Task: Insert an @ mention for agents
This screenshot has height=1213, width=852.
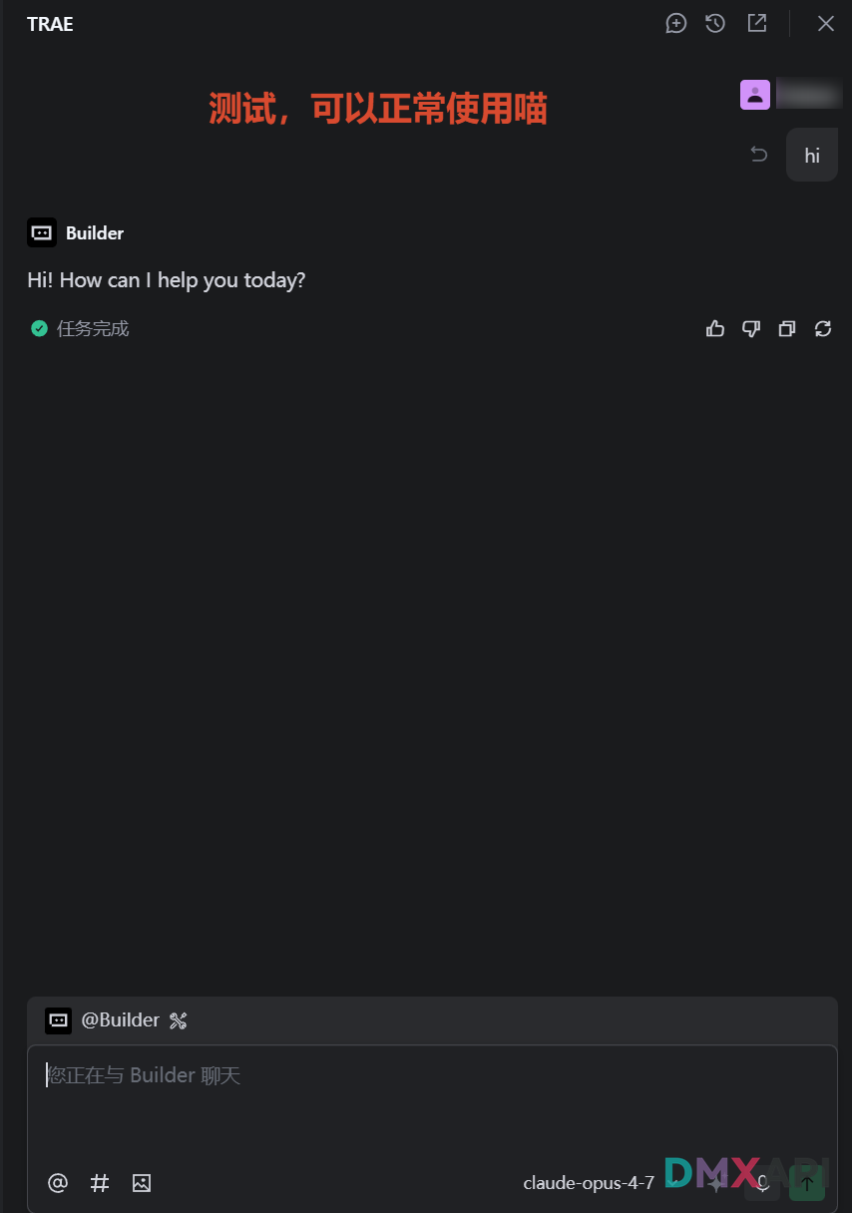Action: pos(58,1183)
